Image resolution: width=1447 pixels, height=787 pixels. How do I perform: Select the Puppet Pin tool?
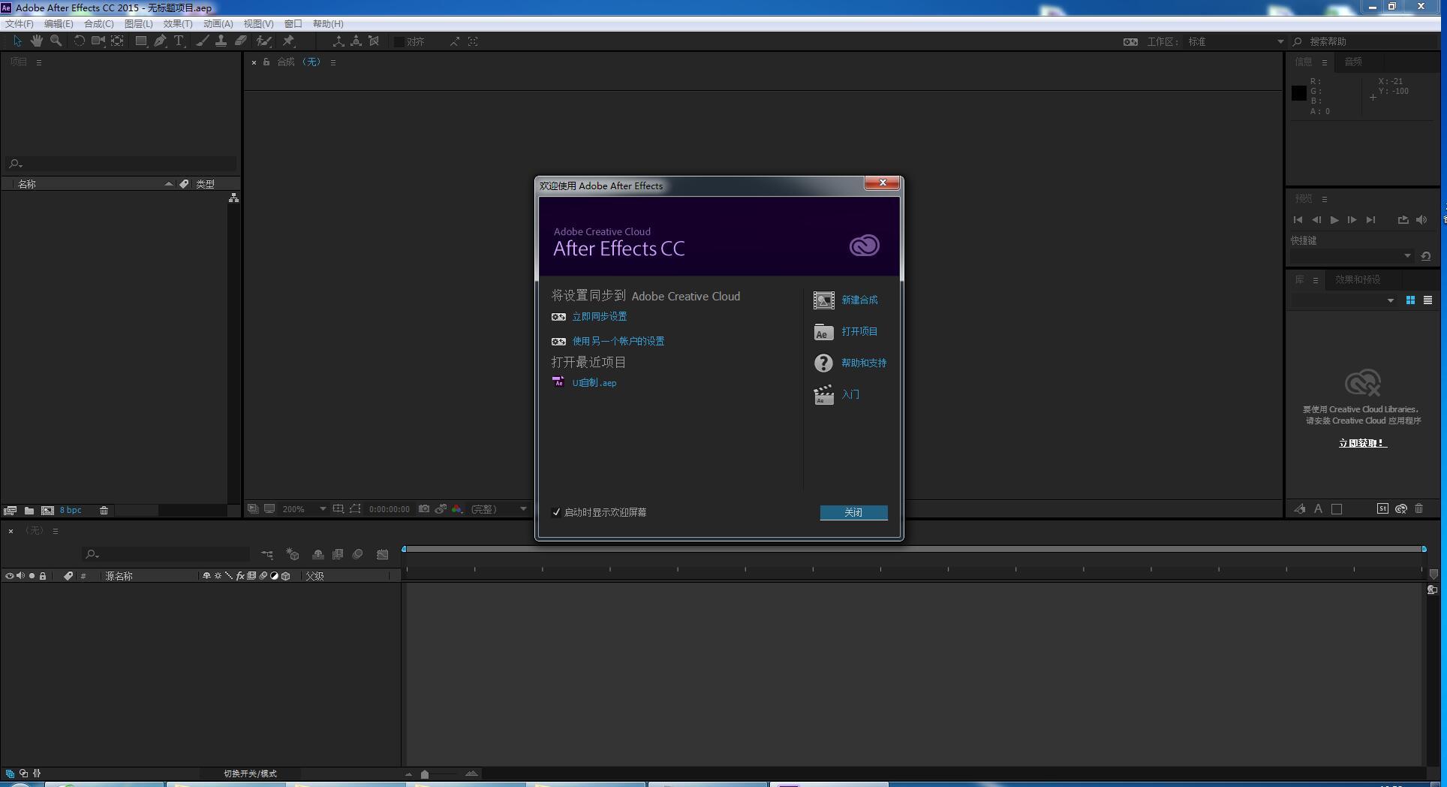pos(288,41)
